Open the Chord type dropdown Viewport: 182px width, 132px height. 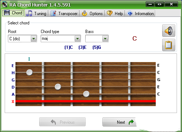click(78, 39)
